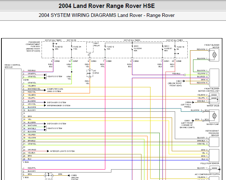Click the splice dot on the GRN/YEL dashed wire
226x180 pixels.
click(x=72, y=72)
